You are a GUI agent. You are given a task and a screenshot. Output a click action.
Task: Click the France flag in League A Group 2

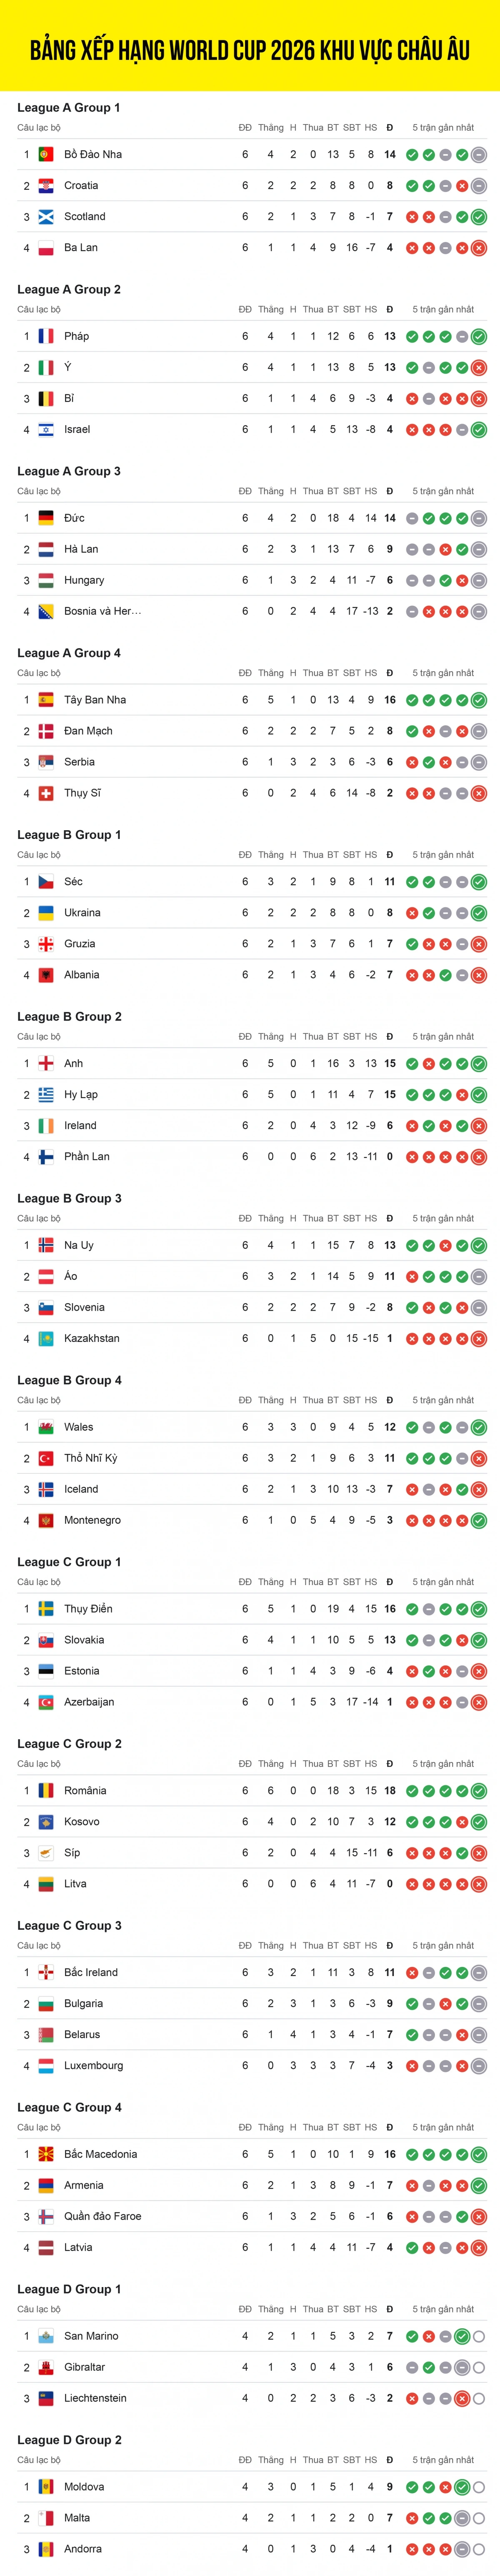tap(46, 336)
